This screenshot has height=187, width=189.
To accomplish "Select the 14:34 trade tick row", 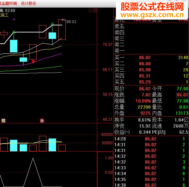I will tap(151, 174).
